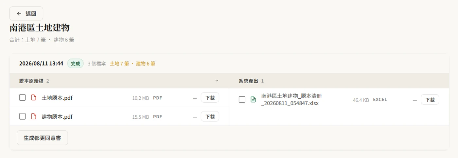Select the 建物謄本.pdf file name

[57, 116]
